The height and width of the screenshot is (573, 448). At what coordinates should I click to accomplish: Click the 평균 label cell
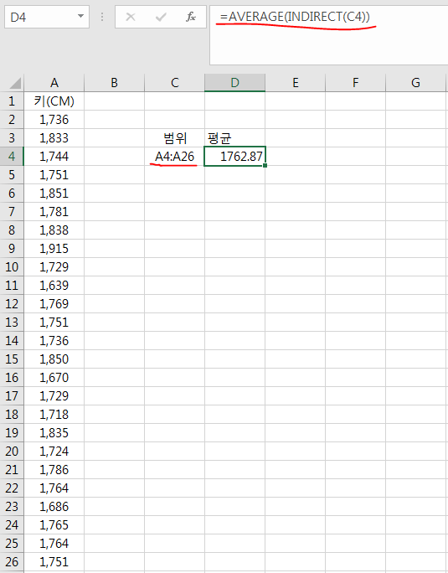pos(235,138)
